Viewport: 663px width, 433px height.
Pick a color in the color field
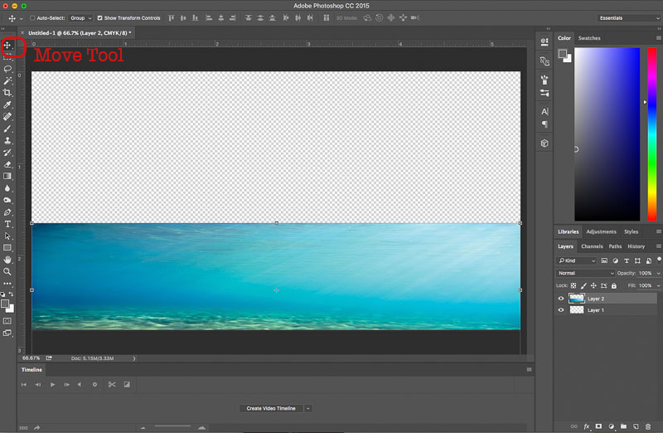(607, 134)
